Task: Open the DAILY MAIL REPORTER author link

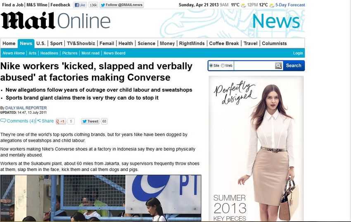Action: (x=26, y=108)
